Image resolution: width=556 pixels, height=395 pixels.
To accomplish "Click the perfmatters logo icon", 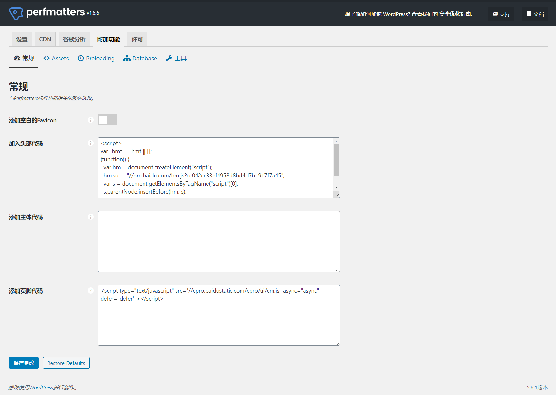I will click(16, 13).
